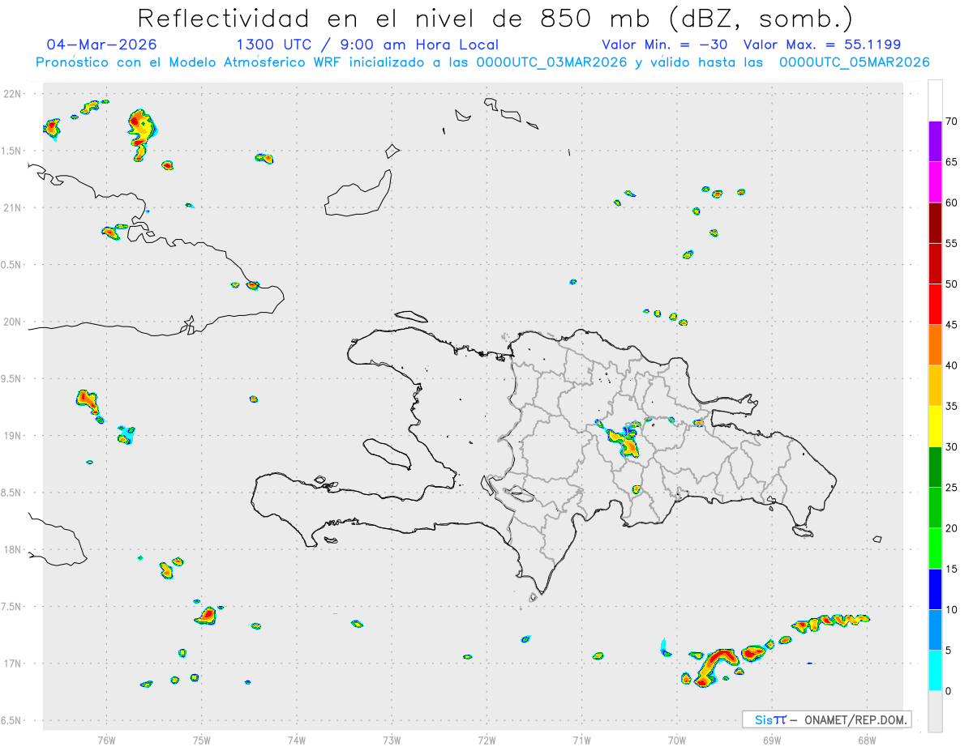Image resolution: width=973 pixels, height=751 pixels.
Task: Click the '0' colorbar scale value
Action: [949, 691]
